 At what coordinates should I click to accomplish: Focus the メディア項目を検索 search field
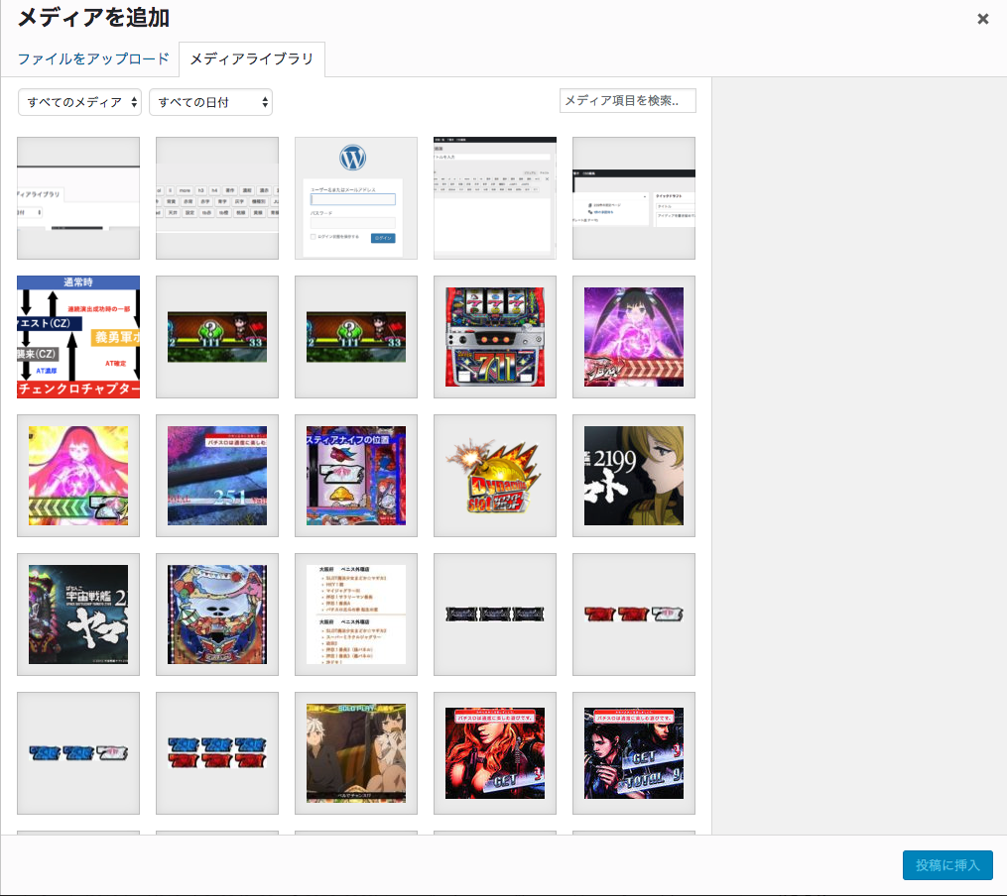pos(627,101)
